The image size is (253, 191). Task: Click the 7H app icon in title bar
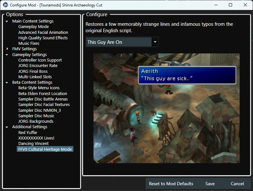click(x=5, y=5)
